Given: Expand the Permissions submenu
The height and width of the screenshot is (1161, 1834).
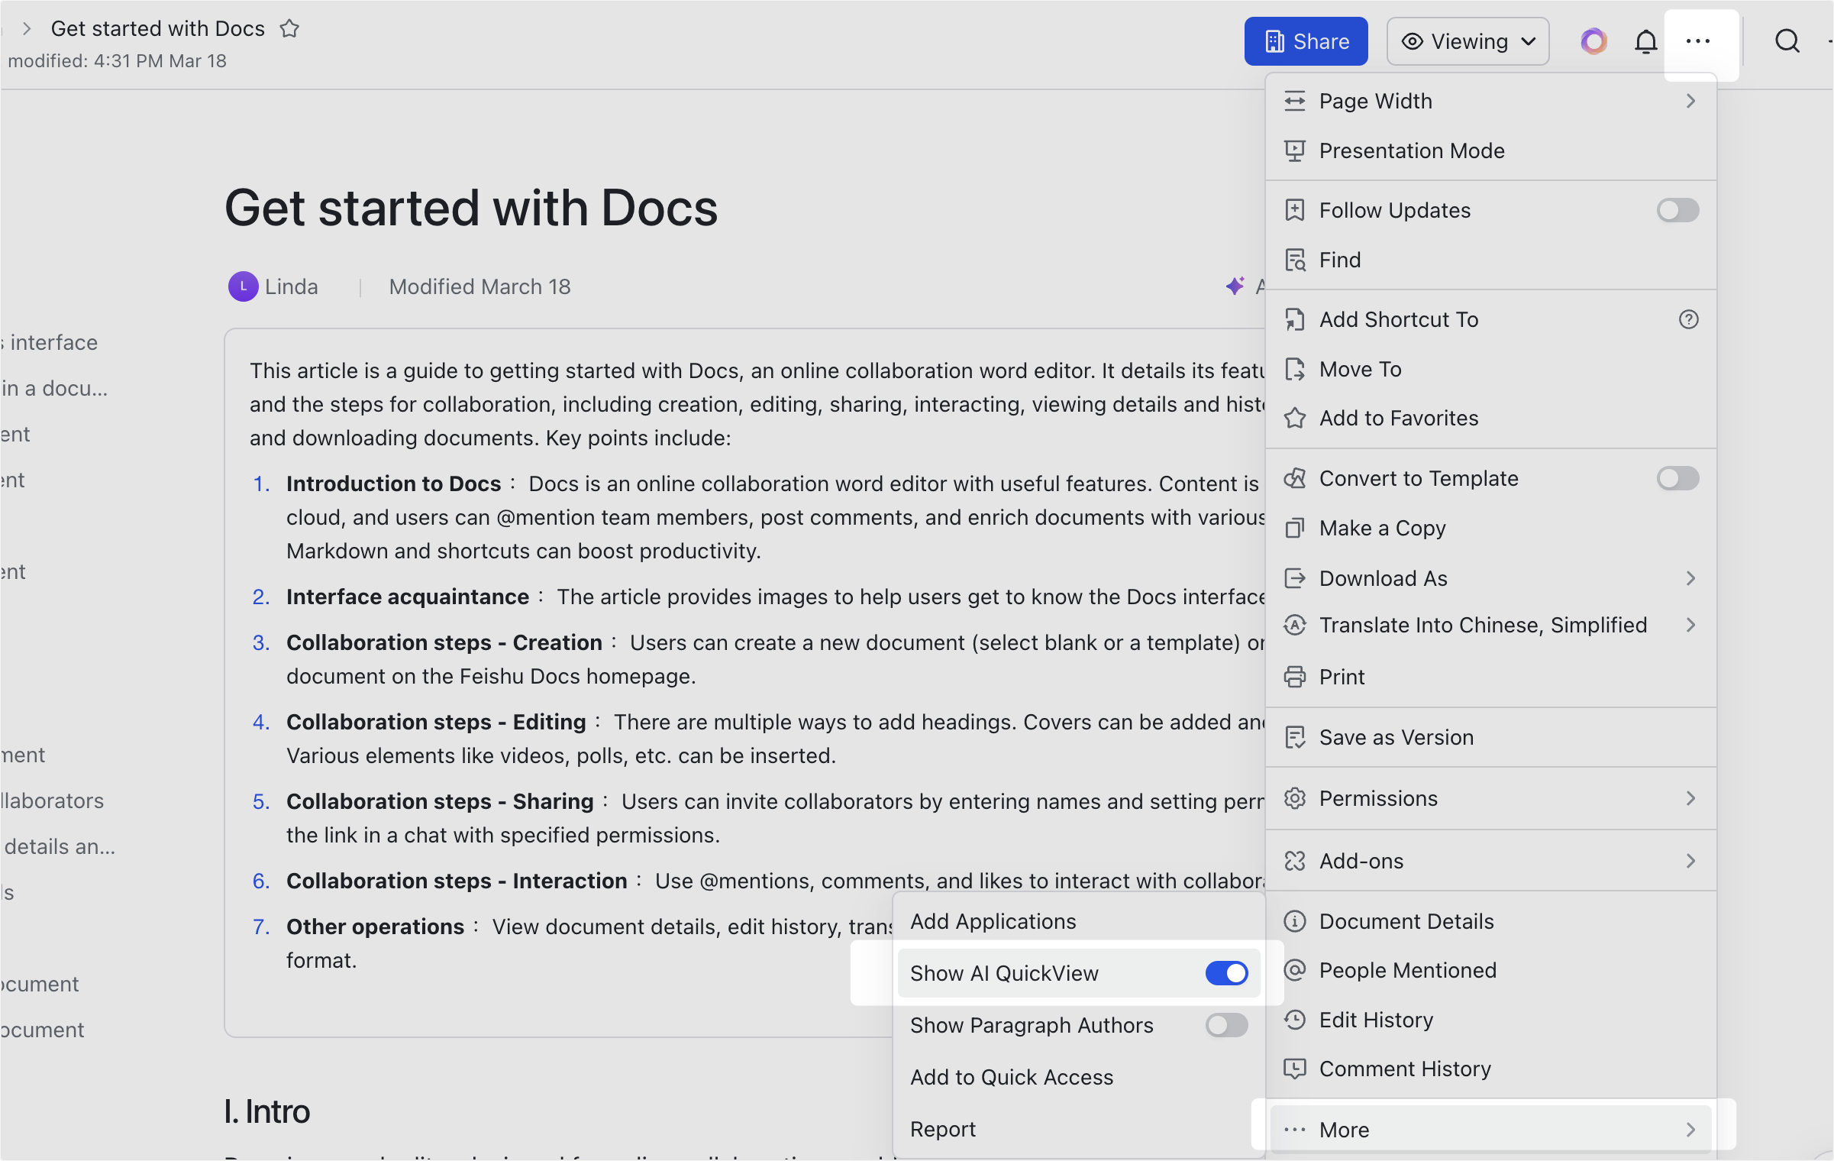Looking at the screenshot, I should 1490,798.
